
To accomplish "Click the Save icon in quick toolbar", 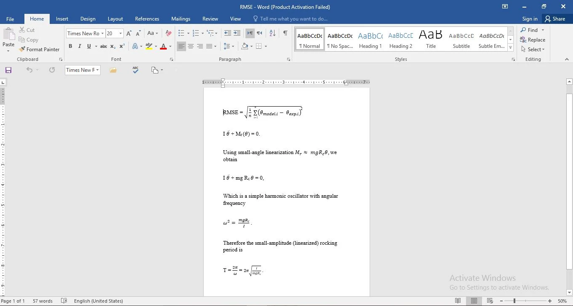I will [x=8, y=70].
